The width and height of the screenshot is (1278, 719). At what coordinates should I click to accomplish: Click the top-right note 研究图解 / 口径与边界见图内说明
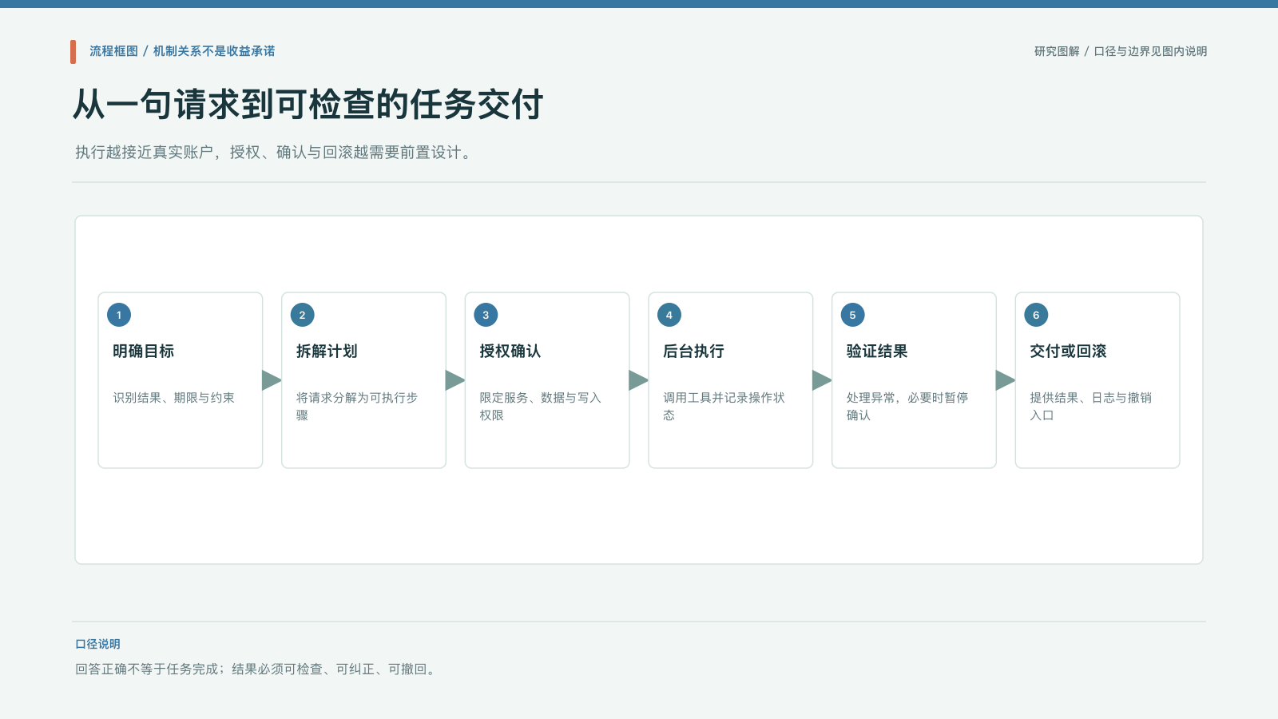(1121, 51)
